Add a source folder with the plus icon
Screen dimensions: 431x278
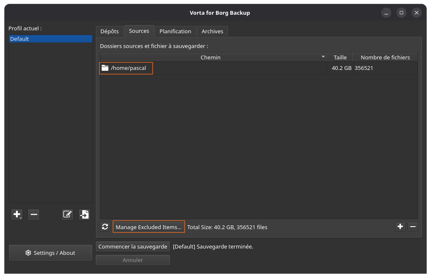click(400, 227)
